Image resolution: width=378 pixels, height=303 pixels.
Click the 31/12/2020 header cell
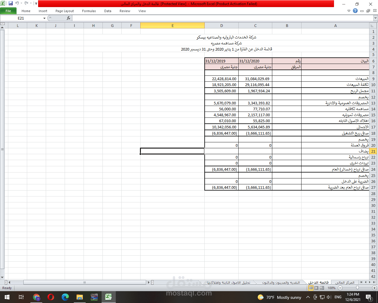[255, 61]
